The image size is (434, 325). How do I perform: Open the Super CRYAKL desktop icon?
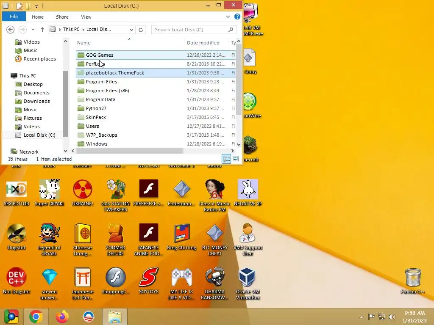[x=49, y=189]
